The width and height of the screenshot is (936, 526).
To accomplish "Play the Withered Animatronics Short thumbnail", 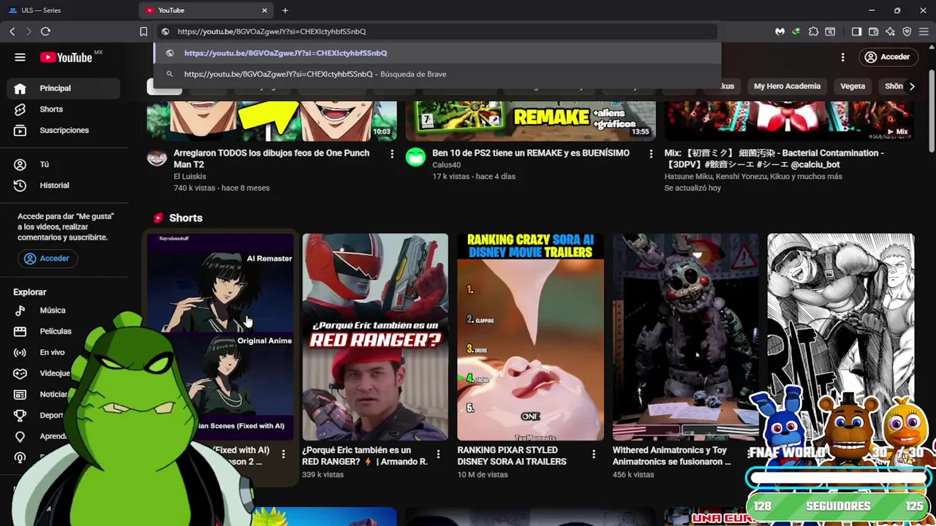I will [685, 337].
